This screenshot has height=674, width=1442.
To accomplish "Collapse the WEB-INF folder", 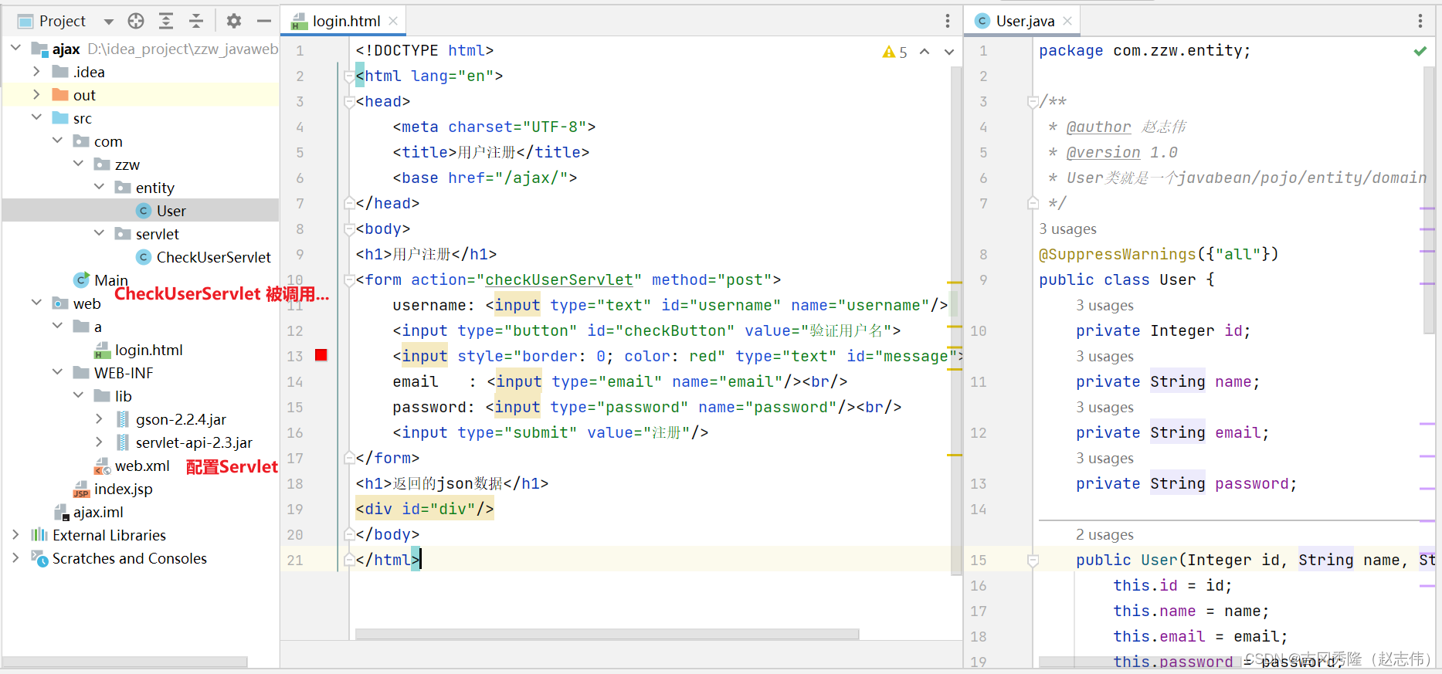I will 57,372.
